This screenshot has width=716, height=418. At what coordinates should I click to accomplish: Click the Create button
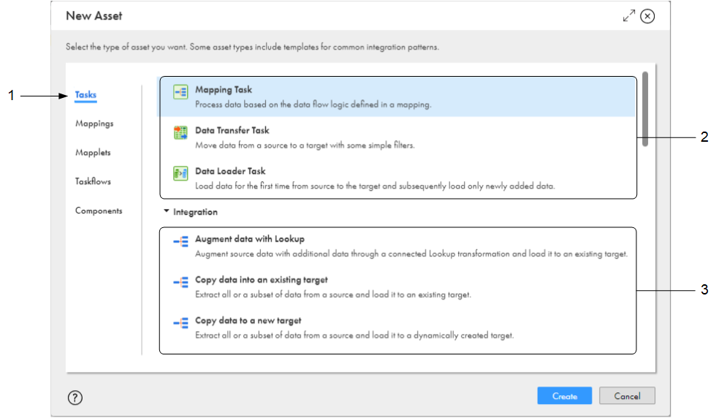564,395
